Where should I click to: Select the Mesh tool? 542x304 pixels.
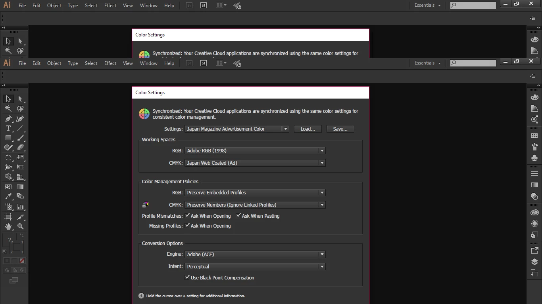coord(8,187)
